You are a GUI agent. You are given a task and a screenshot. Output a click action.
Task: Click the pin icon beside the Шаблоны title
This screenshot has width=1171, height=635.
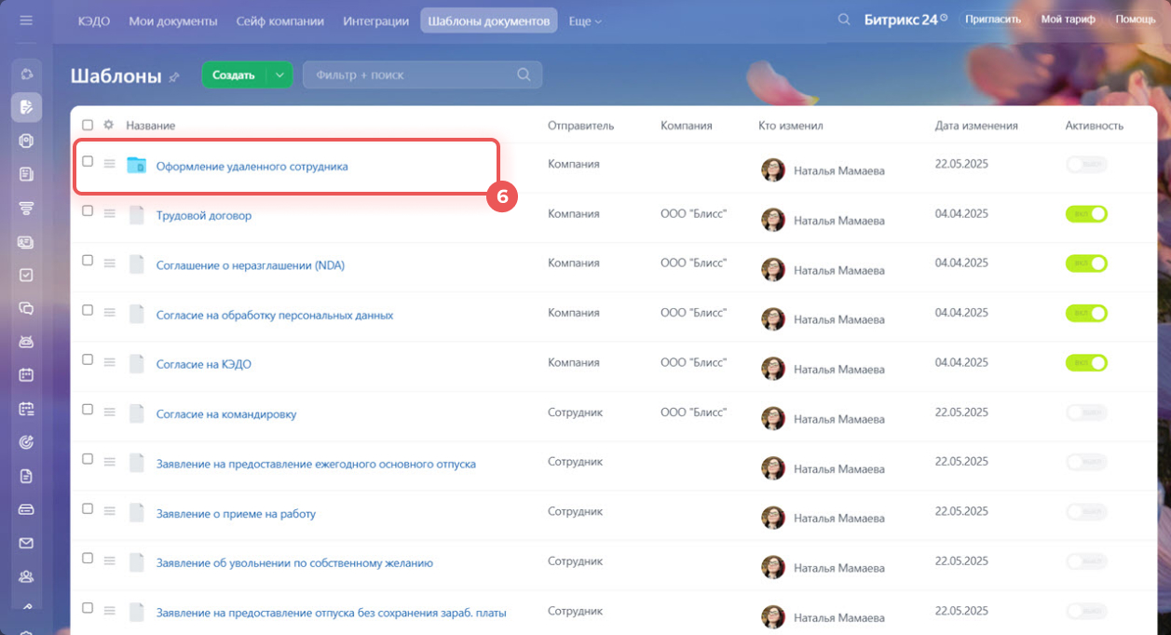[174, 77]
